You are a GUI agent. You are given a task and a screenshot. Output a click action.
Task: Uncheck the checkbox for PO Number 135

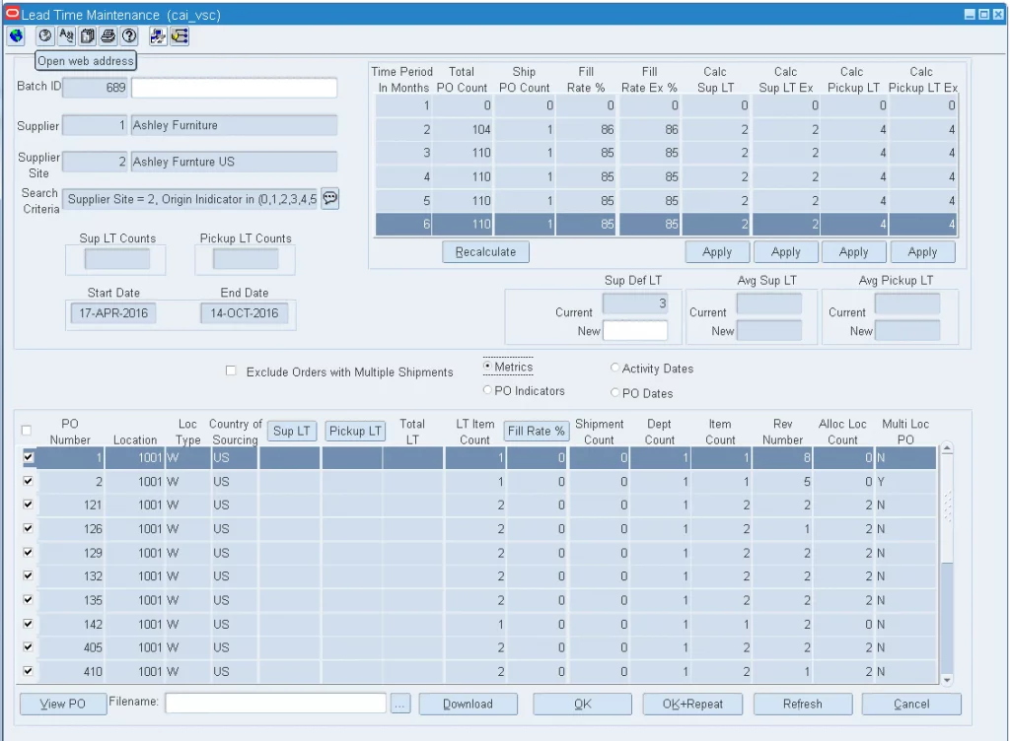click(28, 600)
